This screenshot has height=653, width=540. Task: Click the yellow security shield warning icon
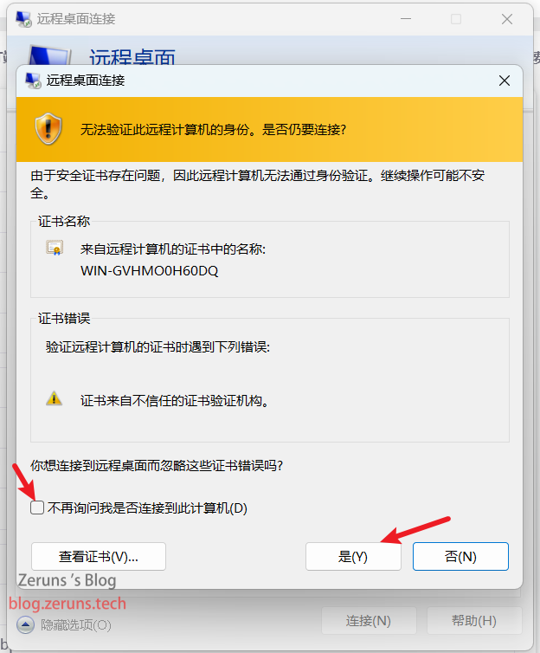[x=48, y=129]
